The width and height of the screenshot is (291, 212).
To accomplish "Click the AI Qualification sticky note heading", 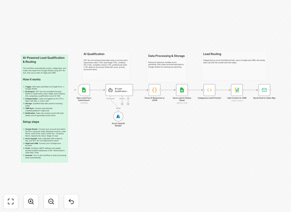I will pos(94,54).
